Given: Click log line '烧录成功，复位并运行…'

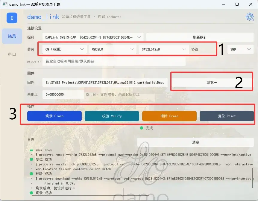Looking at the screenshot, I should point(55,188).
